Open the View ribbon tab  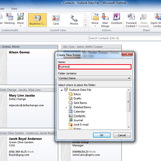(14, 9)
